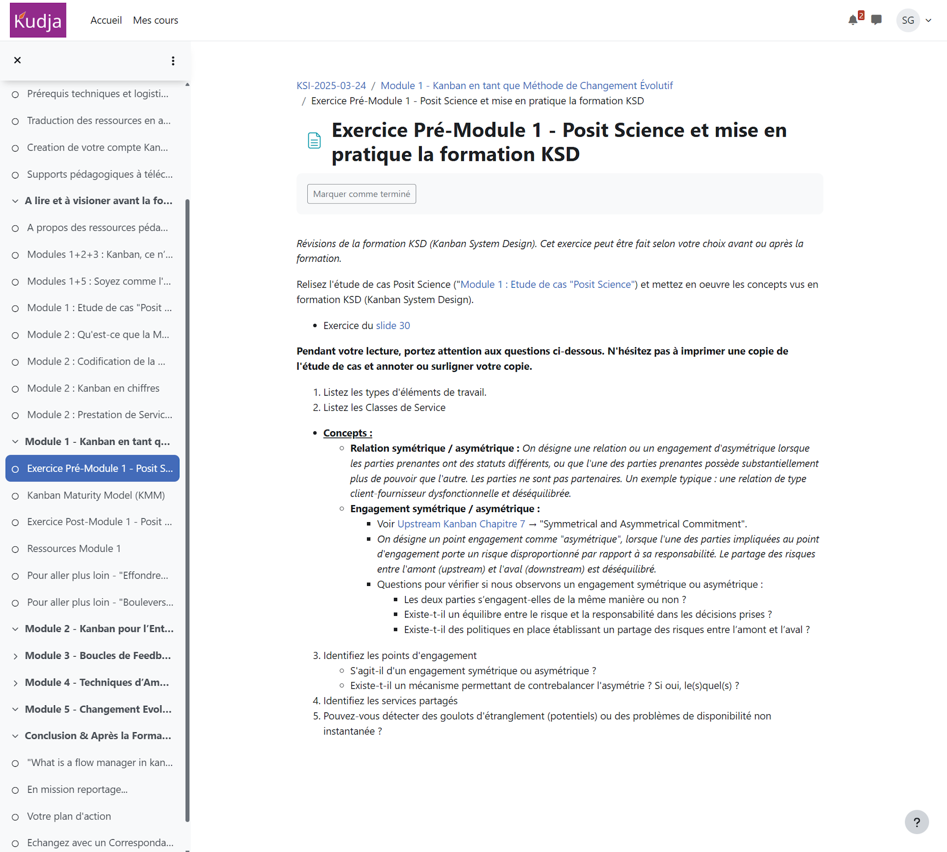Click the 'Concepts :' underlined heading
The height and width of the screenshot is (852, 947).
pyautogui.click(x=348, y=433)
